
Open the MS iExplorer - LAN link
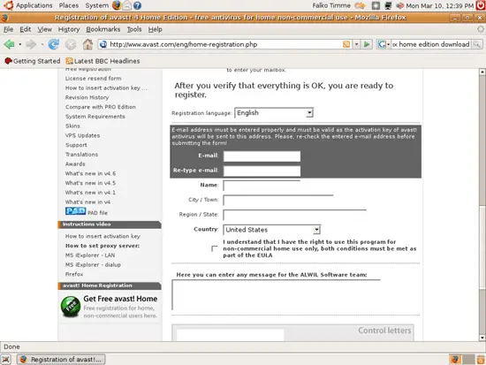90,255
